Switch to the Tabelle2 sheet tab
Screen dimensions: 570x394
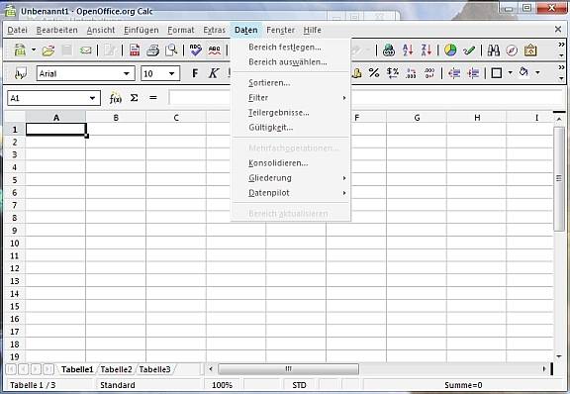(x=116, y=369)
